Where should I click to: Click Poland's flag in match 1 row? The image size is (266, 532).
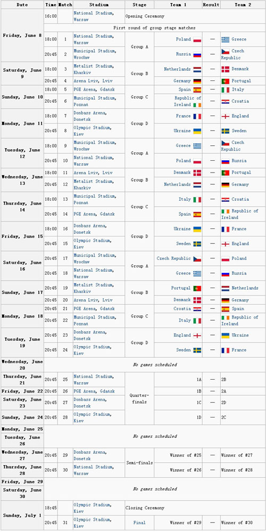pos(197,40)
